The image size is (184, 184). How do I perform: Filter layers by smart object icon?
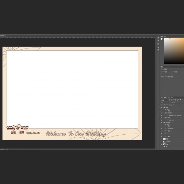pos(177,100)
